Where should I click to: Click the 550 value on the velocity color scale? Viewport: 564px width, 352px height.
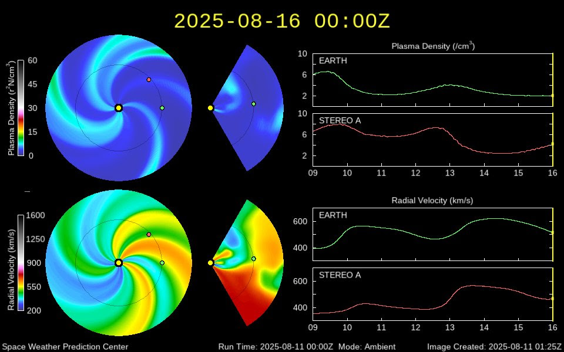(34, 287)
